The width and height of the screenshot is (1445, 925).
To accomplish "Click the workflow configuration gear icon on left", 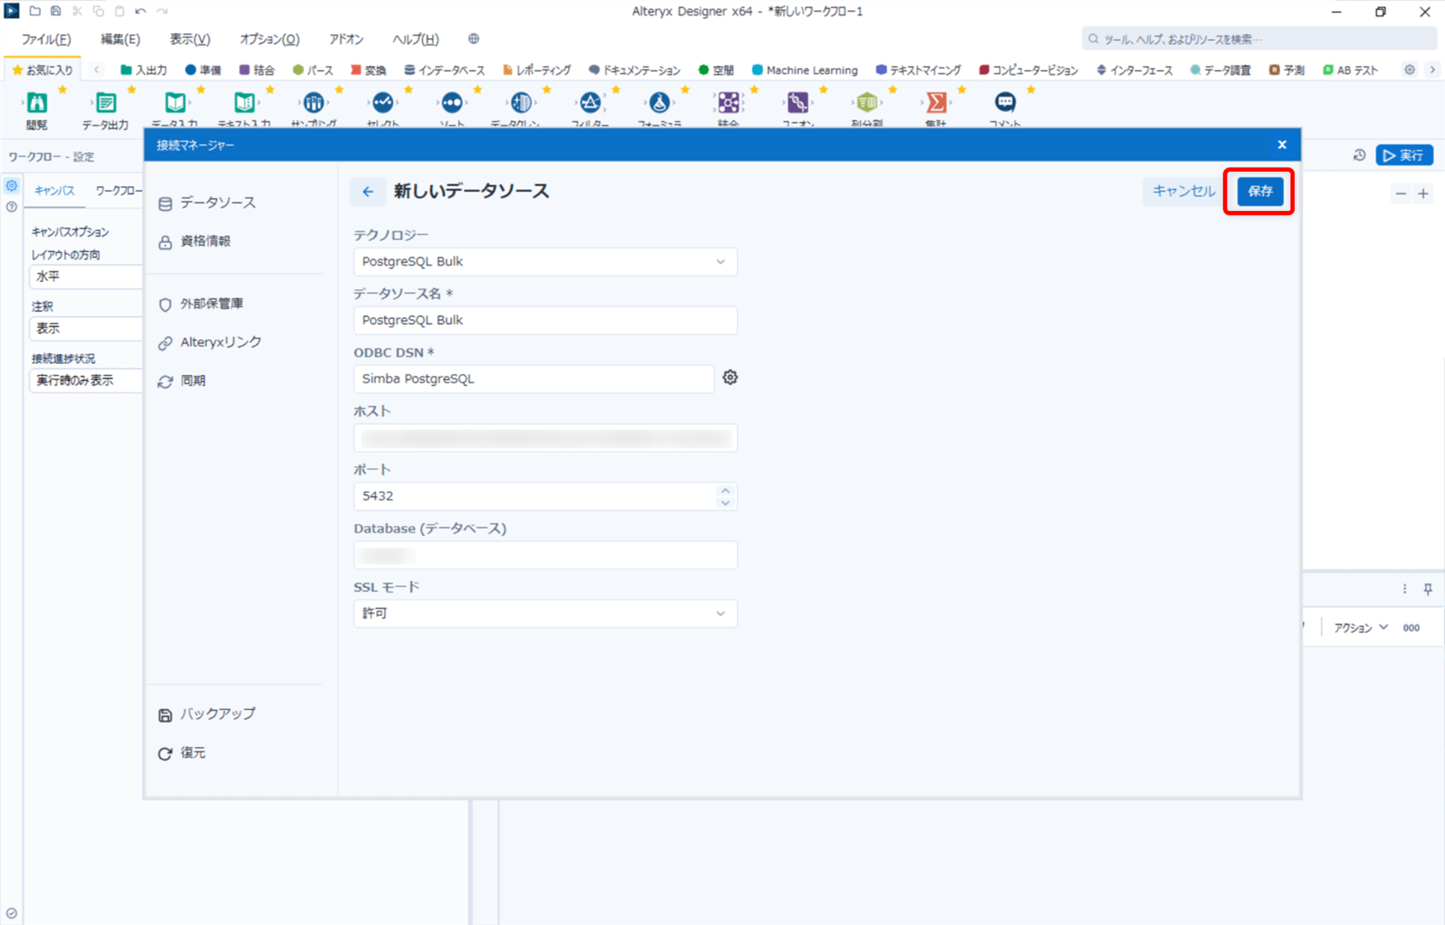I will [12, 186].
